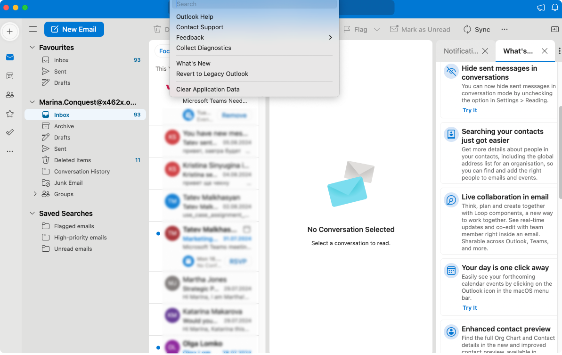Open Flagged emails saved search

[85, 226]
